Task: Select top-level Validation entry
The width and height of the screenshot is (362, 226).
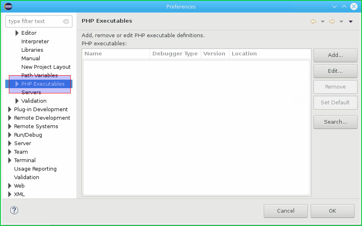Action: coord(27,177)
